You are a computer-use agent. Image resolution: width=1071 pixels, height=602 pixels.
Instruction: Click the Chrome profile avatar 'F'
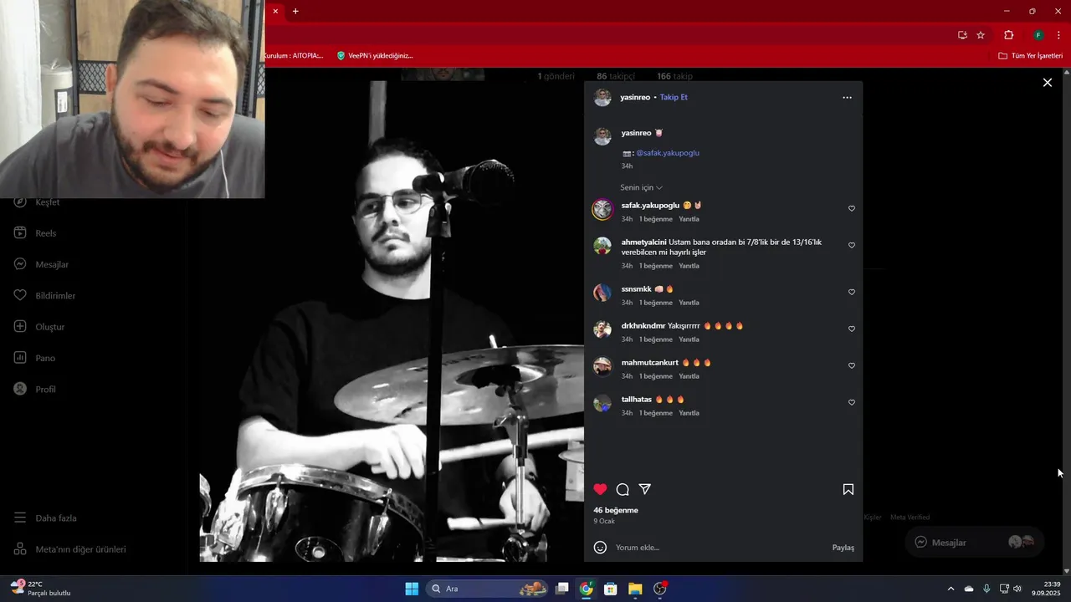point(1038,35)
